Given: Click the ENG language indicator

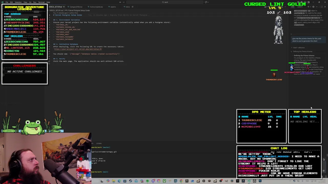Looking at the screenshot, I should coord(307,181).
